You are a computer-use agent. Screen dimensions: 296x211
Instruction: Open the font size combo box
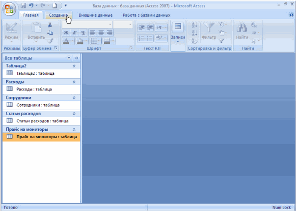click(x=123, y=25)
